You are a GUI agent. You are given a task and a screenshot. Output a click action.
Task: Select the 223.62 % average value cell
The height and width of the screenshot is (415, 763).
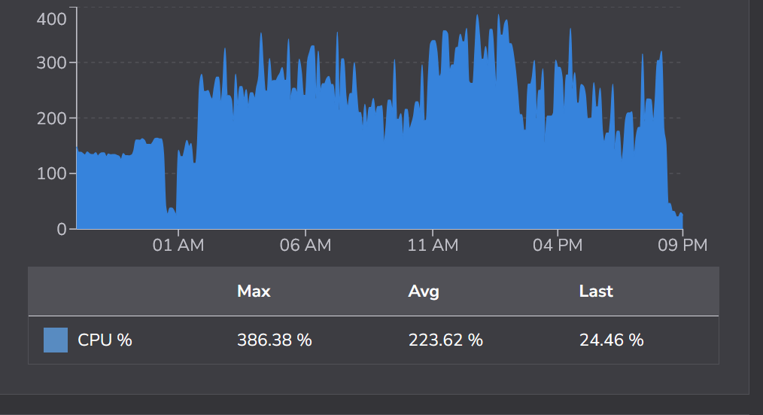(x=445, y=340)
